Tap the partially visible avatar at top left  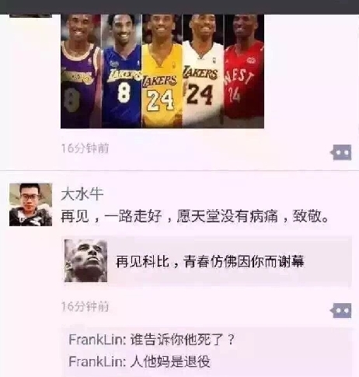30,16
